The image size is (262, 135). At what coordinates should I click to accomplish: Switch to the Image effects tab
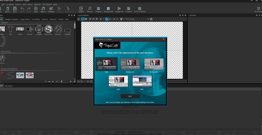pyautogui.click(x=25, y=19)
